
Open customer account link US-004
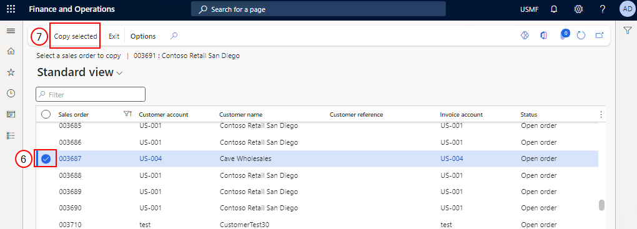151,158
